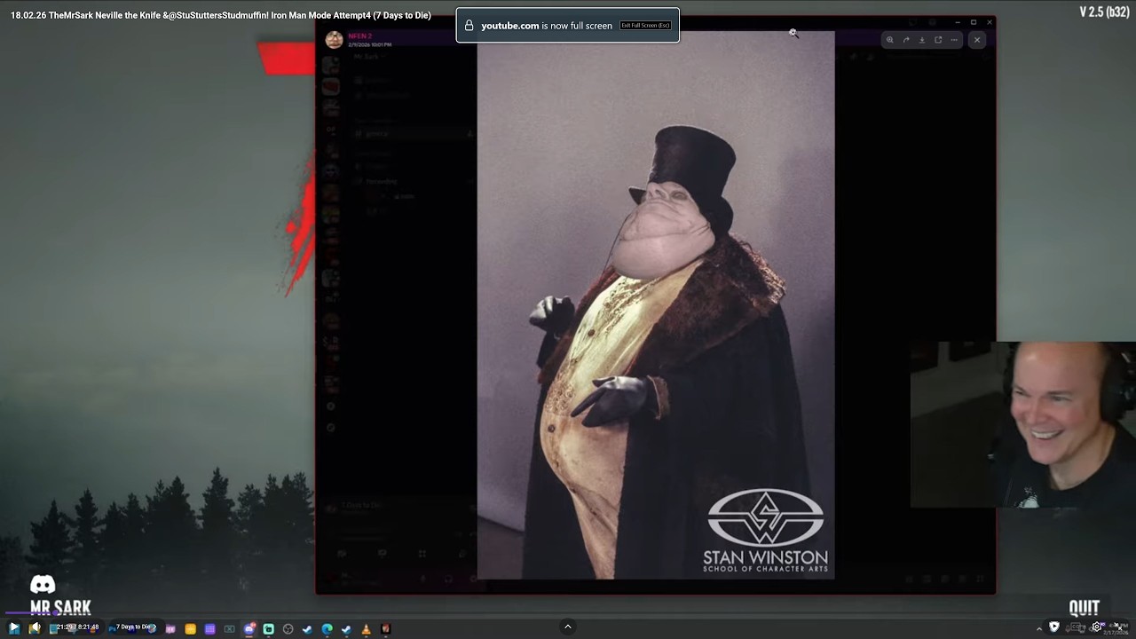Click the streamer webcam overlay
Image resolution: width=1136 pixels, height=639 pixels.
pyautogui.click(x=1022, y=424)
